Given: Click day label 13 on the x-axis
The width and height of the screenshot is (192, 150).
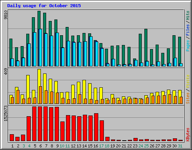Looking at the screenshot, I should pyautogui.click(x=79, y=146).
